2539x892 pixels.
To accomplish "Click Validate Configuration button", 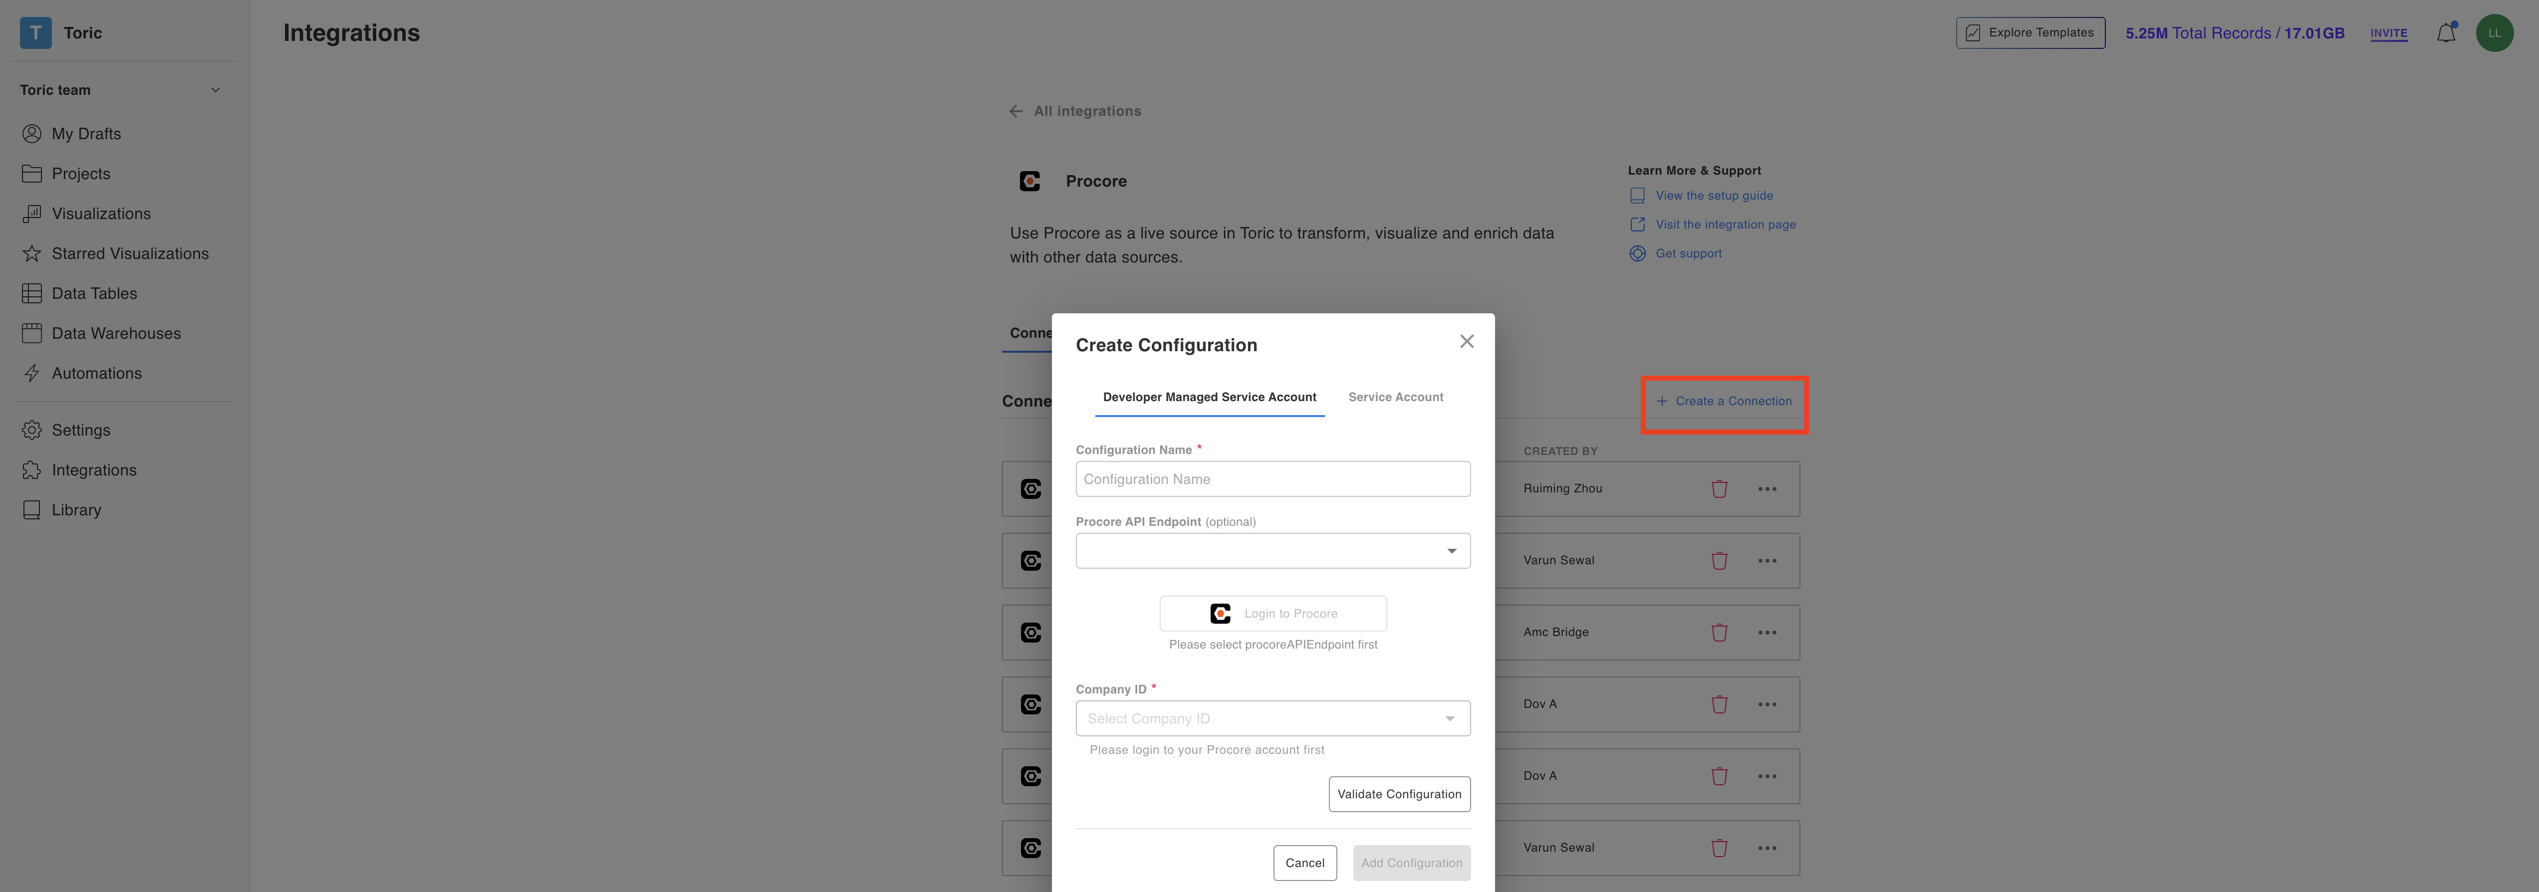I will [1399, 794].
